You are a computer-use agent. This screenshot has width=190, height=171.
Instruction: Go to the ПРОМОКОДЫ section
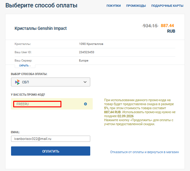point(136,6)
